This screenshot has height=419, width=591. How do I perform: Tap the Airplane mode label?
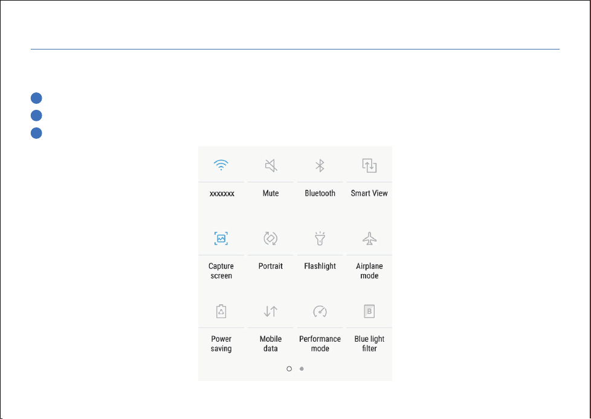pos(369,270)
